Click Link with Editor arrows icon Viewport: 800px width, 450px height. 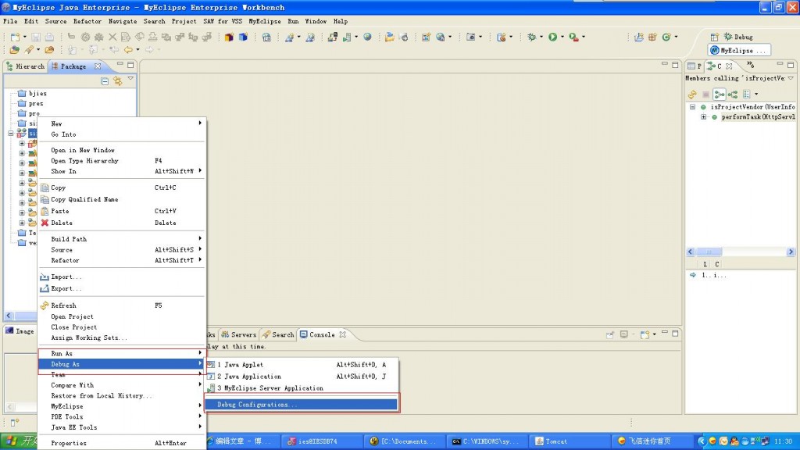click(x=118, y=81)
